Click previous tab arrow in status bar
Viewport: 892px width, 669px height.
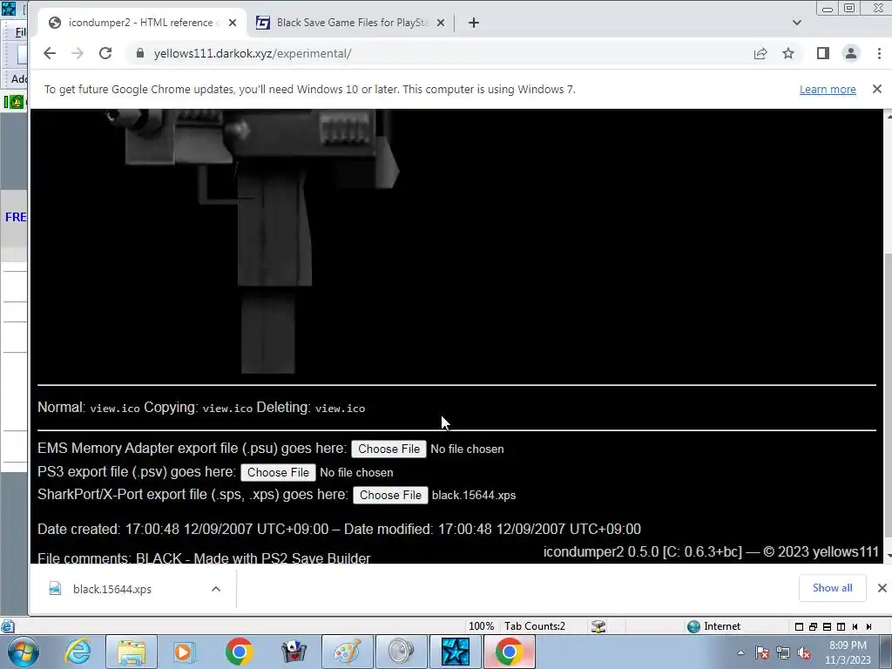(855, 626)
